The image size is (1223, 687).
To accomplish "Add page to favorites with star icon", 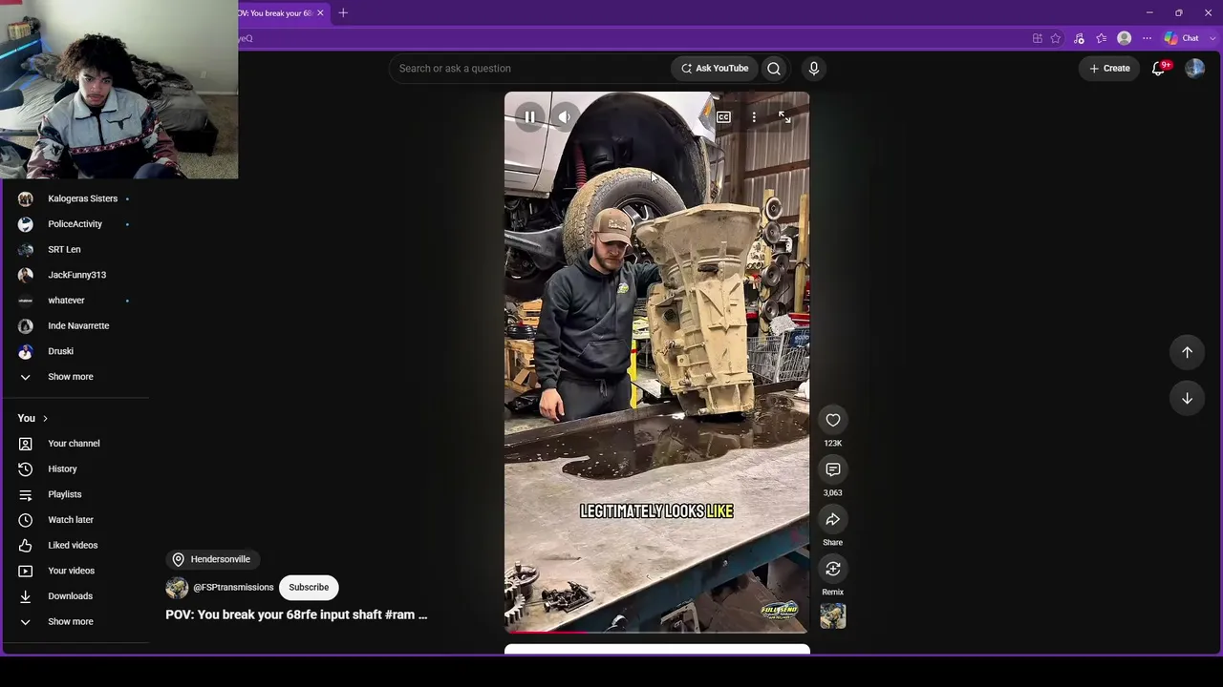I will (1056, 38).
